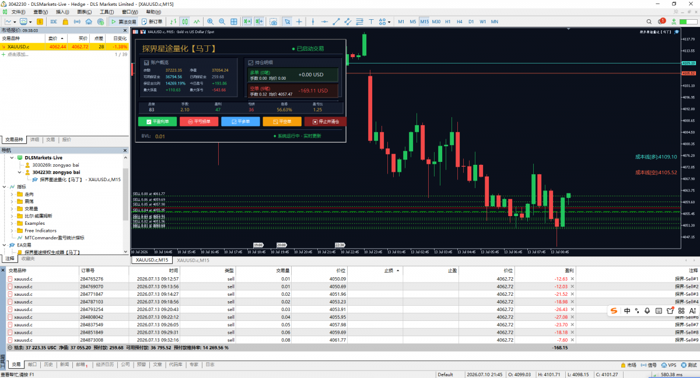The image size is (700, 378).
Task: Open the Signals broadcast icon
Action: pos(77,22)
